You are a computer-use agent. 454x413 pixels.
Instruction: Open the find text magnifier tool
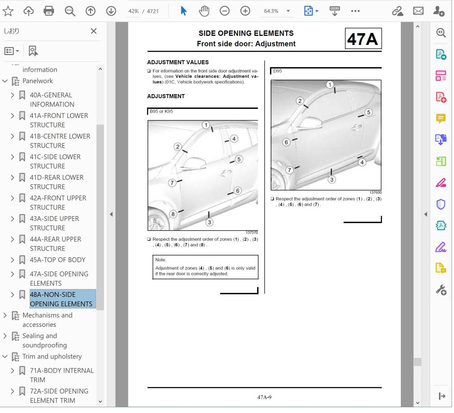click(x=70, y=11)
